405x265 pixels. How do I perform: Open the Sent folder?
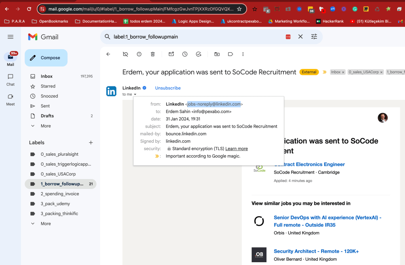pos(61,106)
